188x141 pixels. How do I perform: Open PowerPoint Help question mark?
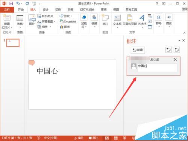(157, 4)
